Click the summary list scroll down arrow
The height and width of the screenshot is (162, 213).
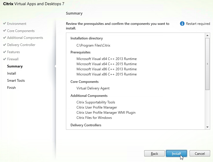(x=207, y=127)
